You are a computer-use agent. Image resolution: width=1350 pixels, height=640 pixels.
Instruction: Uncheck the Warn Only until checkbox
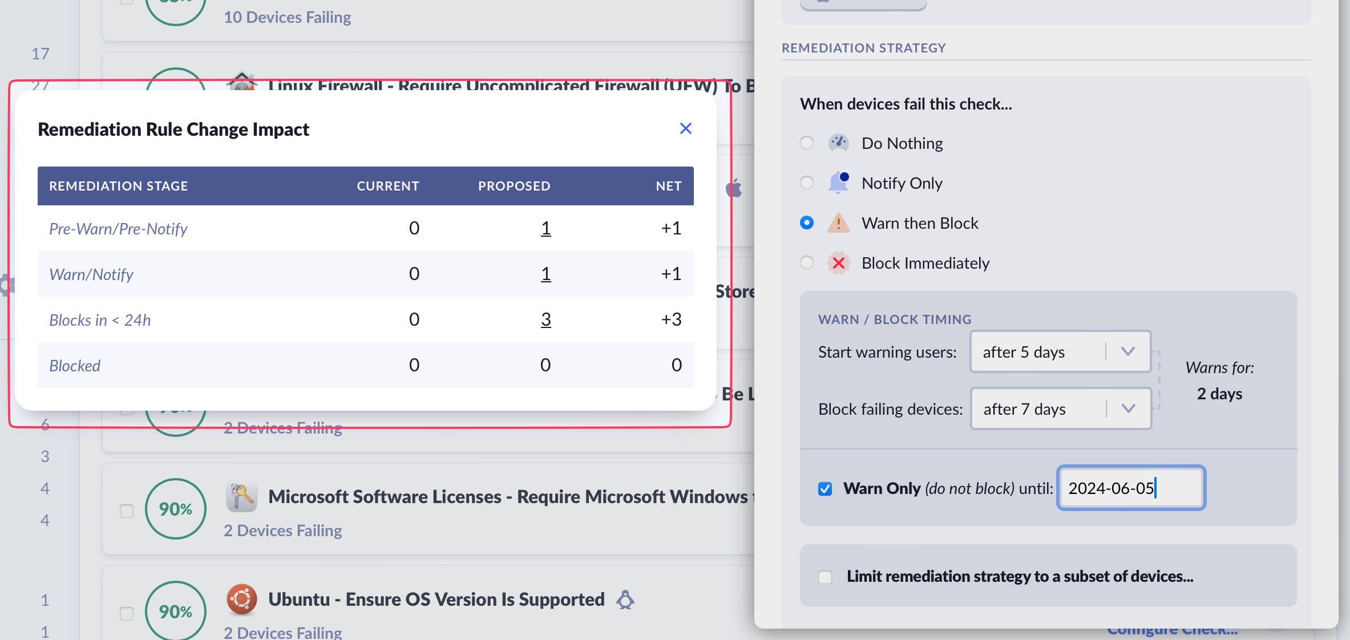[824, 489]
